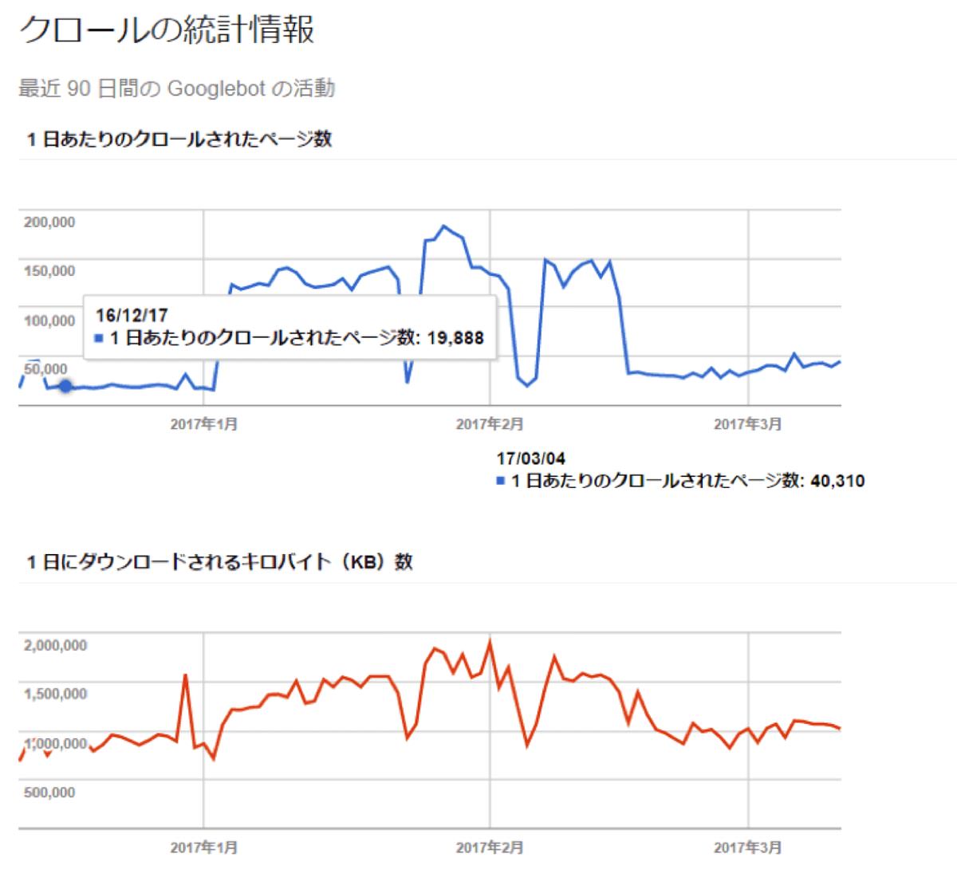This screenshot has height=885, width=957.
Task: Click the 1 日にダウンロードされるキロバイト（KB）数 heading
Action: tap(219, 562)
